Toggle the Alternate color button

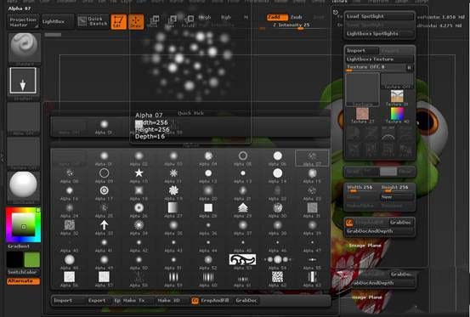coord(23,281)
